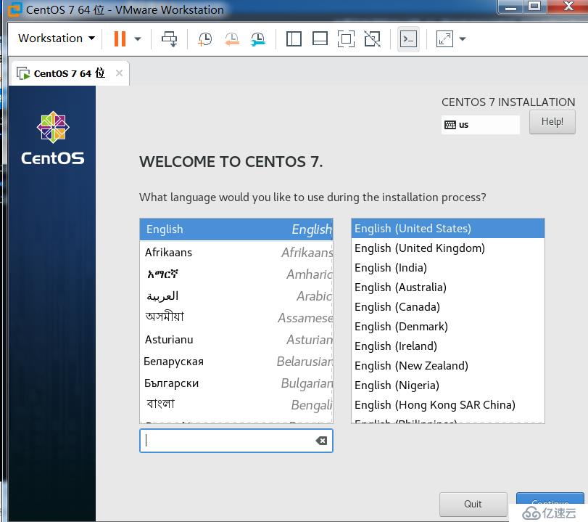
Task: Select the Assamese language row
Action: coord(236,318)
